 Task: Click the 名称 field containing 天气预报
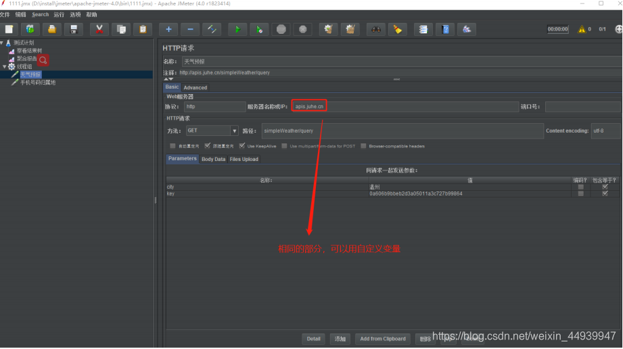tap(402, 62)
